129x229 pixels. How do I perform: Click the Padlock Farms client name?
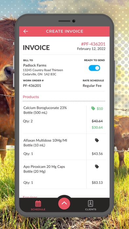35,65
